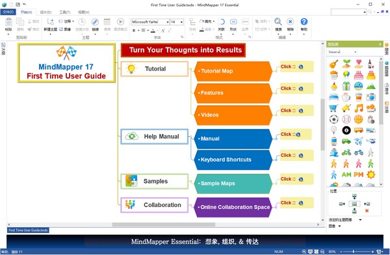
Task: Select the gift box clipart icon
Action: pyautogui.click(x=346, y=86)
